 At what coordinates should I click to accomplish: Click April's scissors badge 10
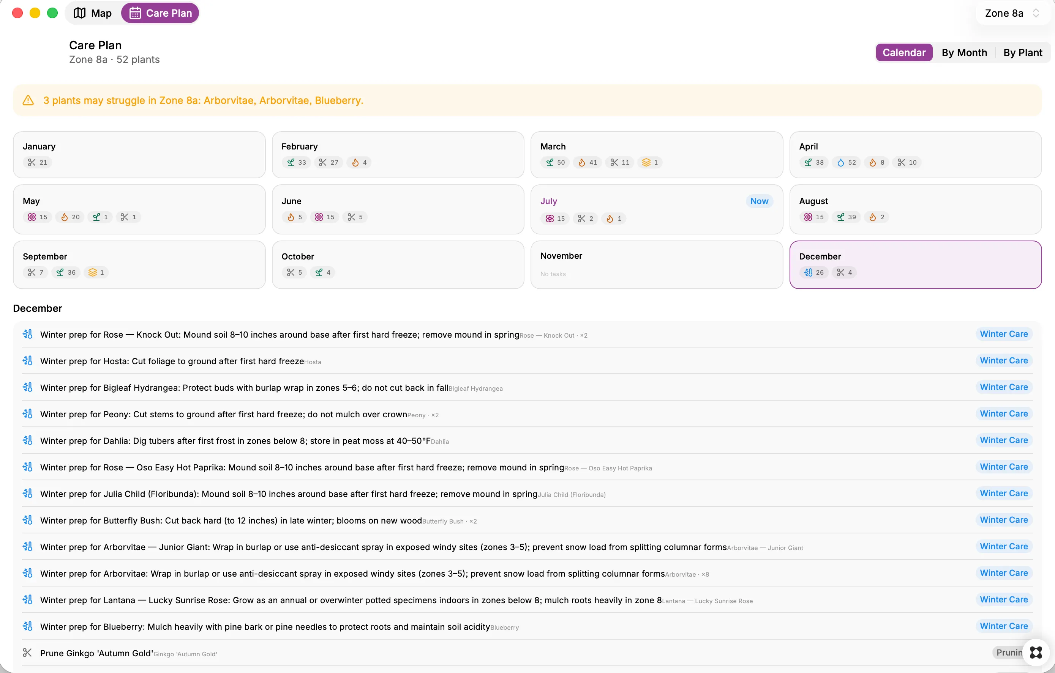click(x=907, y=162)
